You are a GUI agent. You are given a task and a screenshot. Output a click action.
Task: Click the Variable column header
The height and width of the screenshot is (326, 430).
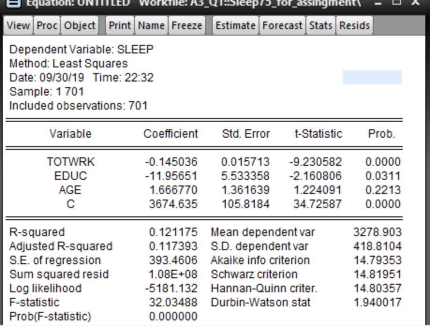click(70, 134)
